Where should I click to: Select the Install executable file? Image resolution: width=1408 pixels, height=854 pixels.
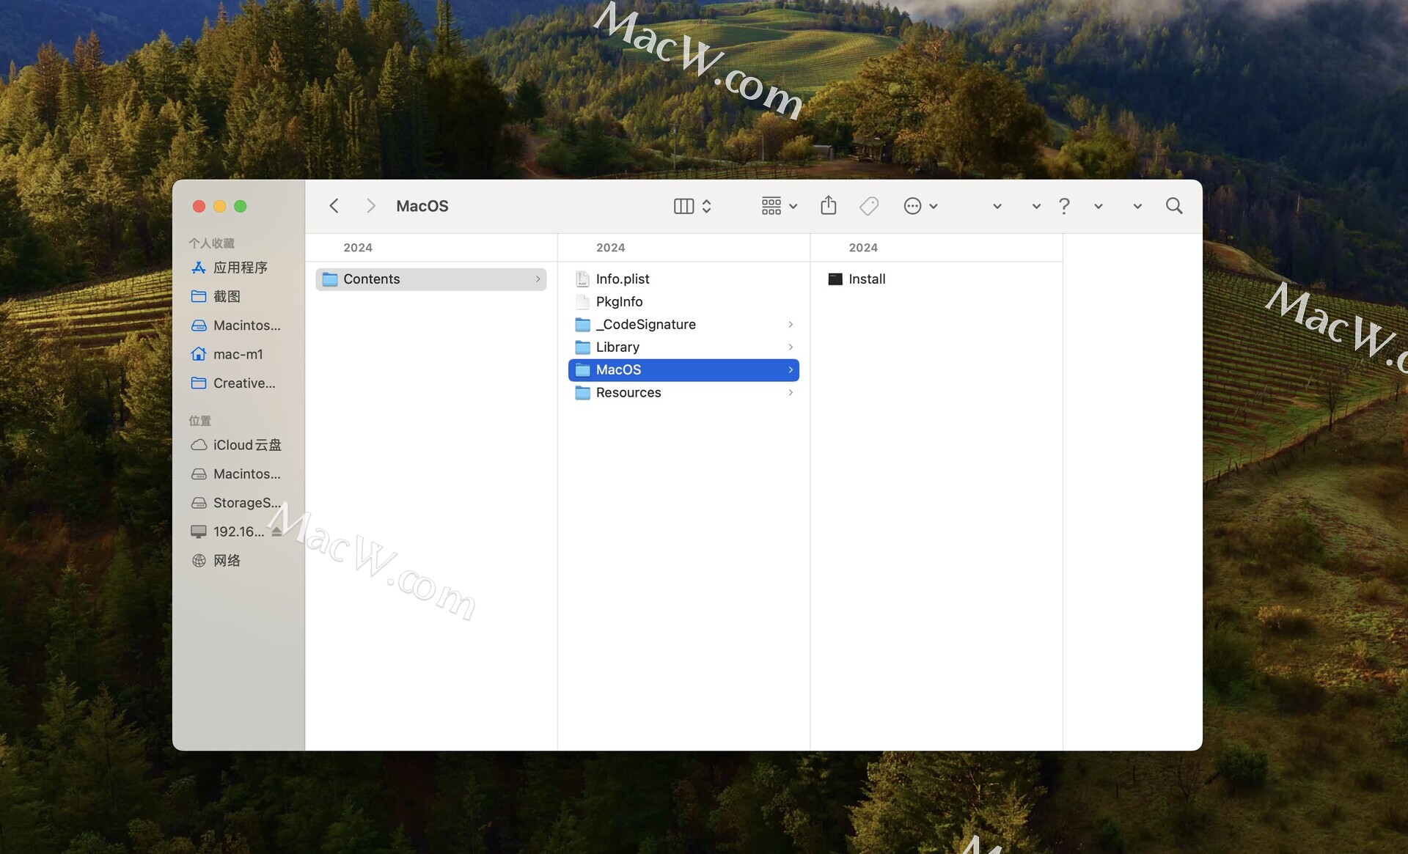(866, 279)
